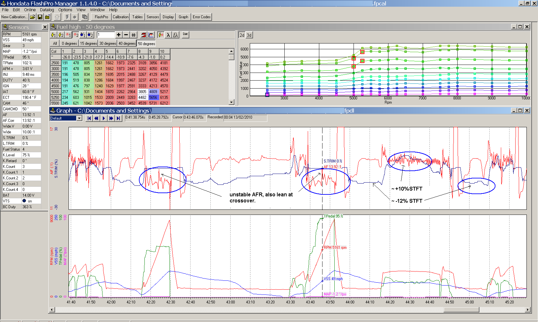Click the delta lambda icon
Screen dimensions: 538x322
(x=176, y=35)
